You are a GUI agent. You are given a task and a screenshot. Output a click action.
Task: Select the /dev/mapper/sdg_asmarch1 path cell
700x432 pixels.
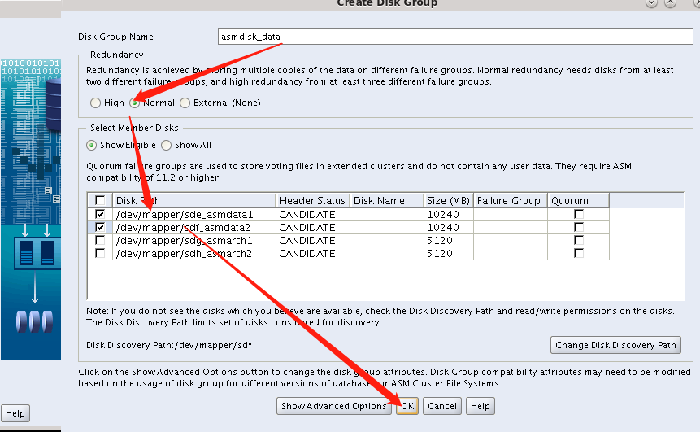click(193, 240)
